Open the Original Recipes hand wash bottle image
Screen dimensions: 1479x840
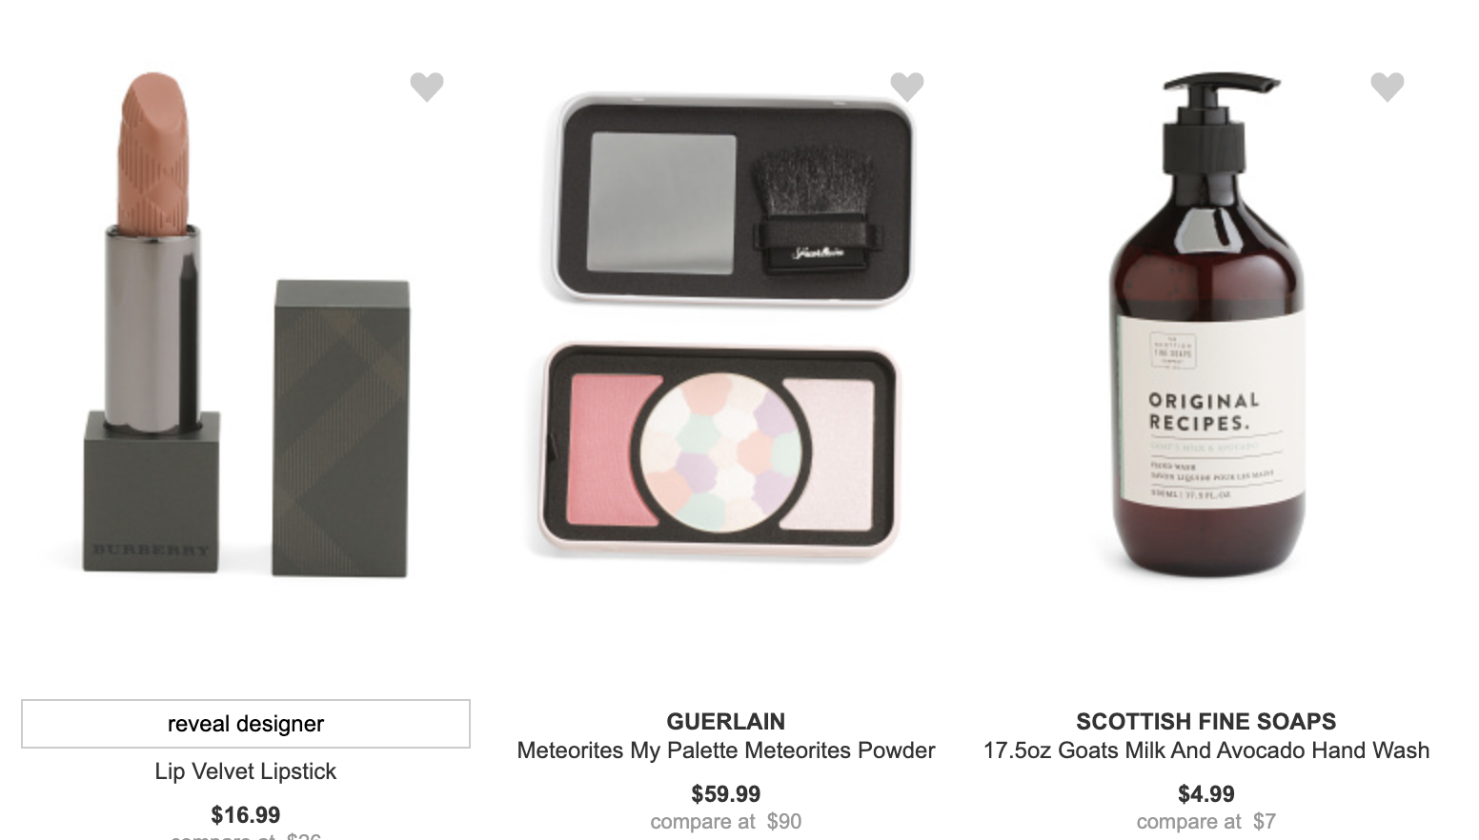point(1208,326)
